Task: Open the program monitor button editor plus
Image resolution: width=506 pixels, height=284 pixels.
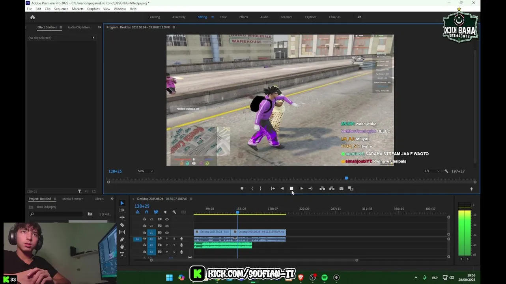Action: (x=471, y=189)
